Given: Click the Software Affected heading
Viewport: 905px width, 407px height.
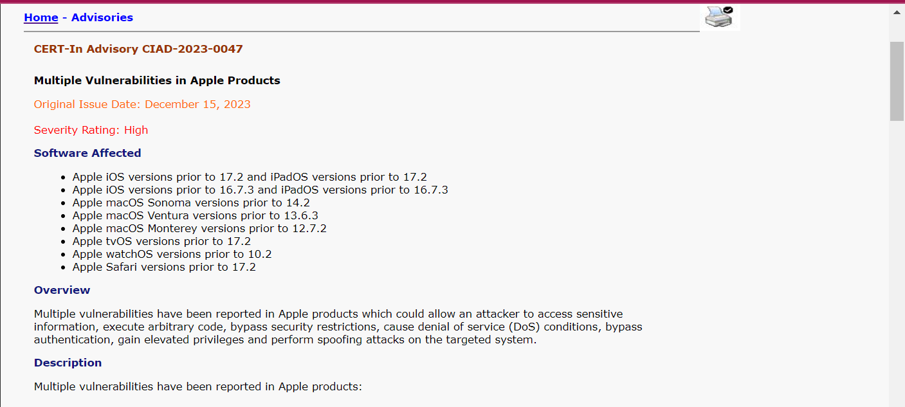Looking at the screenshot, I should coord(87,153).
